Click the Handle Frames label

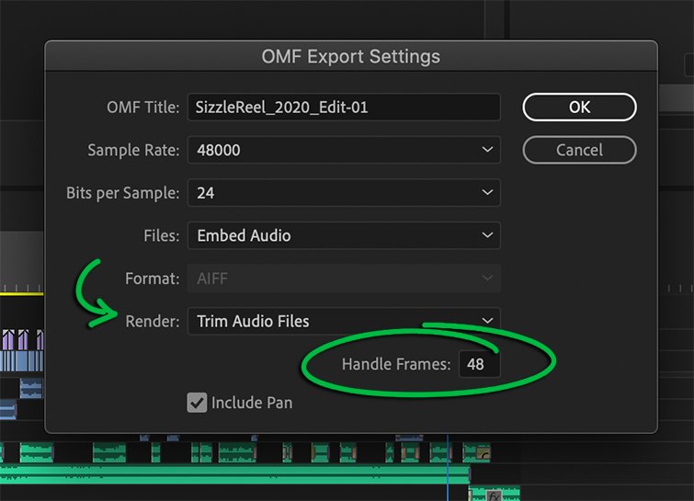click(396, 365)
